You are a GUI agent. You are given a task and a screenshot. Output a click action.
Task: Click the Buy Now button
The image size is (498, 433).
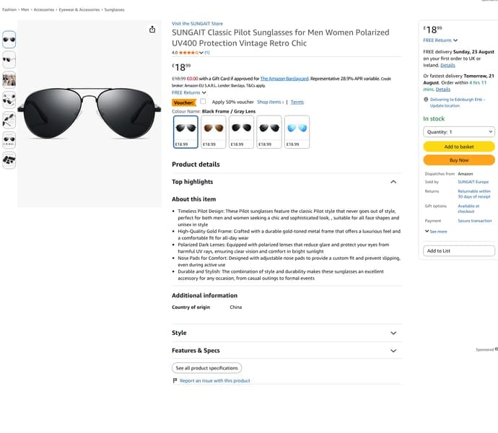click(x=459, y=160)
